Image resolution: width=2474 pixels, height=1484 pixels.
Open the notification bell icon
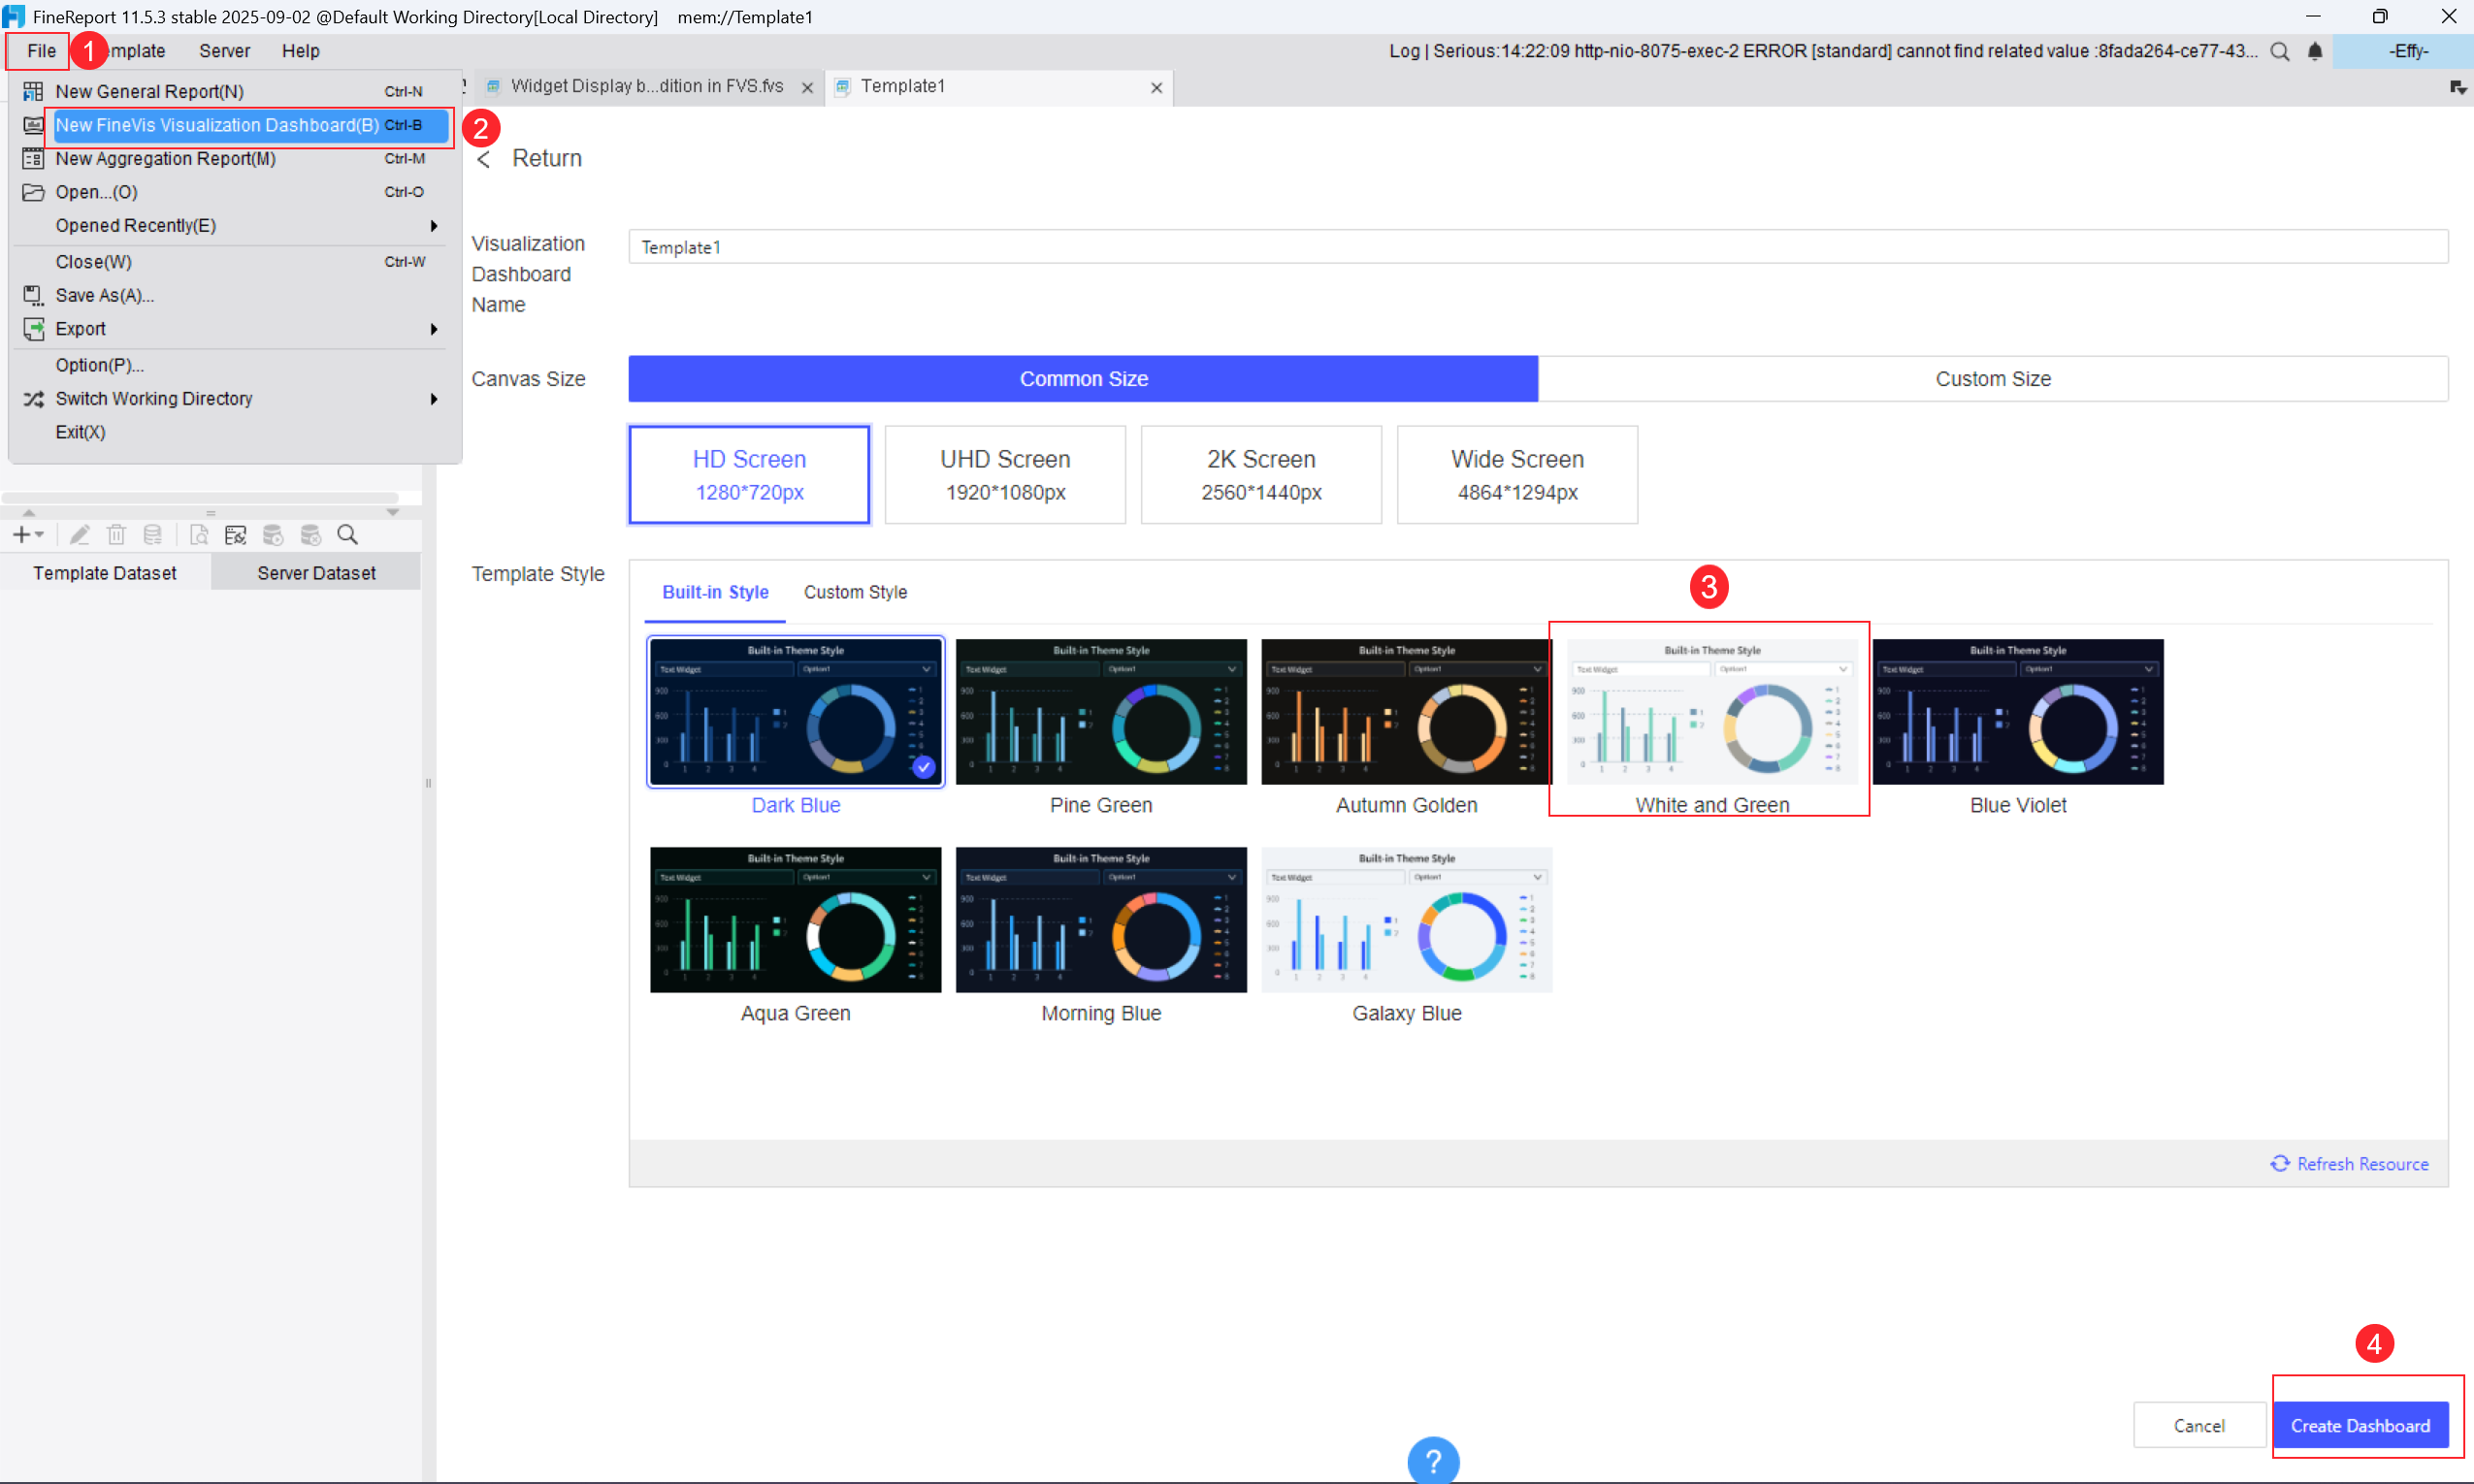[x=2315, y=51]
